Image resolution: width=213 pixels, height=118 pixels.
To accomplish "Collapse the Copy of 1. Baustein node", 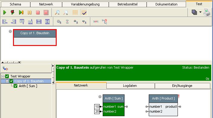I will [x=7, y=81].
